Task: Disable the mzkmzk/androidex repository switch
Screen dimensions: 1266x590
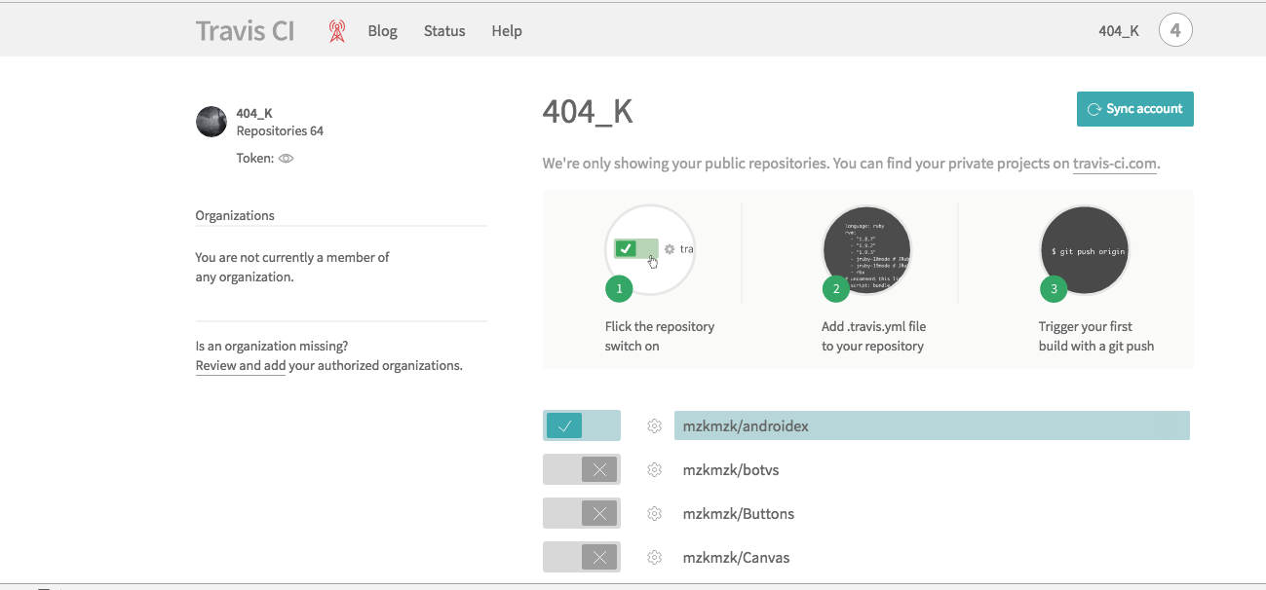Action: pos(581,425)
